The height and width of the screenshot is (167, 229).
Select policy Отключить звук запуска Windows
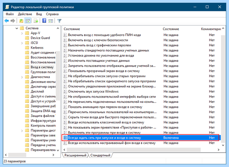point(93,91)
